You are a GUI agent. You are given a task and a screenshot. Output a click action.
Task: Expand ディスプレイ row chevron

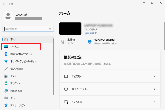click(154, 76)
